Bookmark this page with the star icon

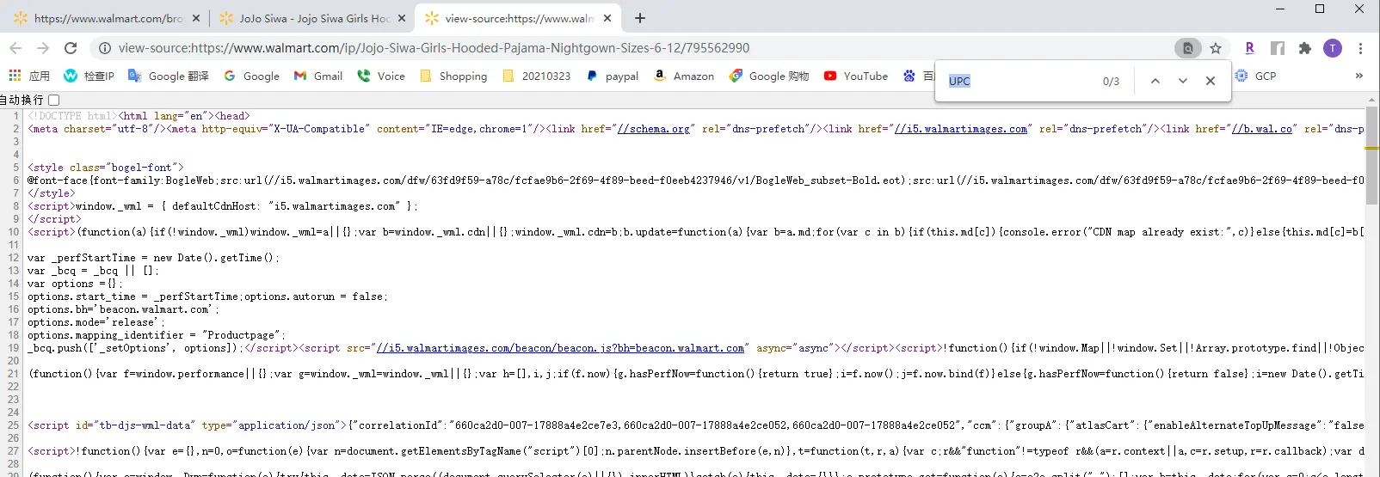pos(1216,48)
